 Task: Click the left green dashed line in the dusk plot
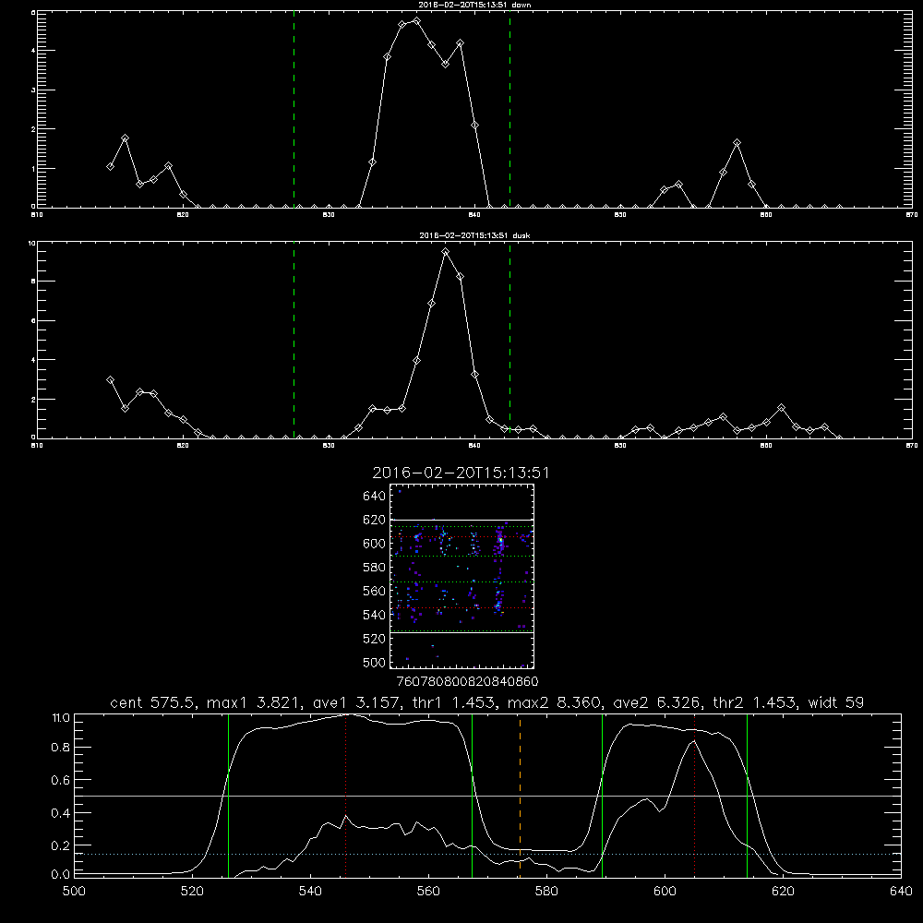coord(294,340)
